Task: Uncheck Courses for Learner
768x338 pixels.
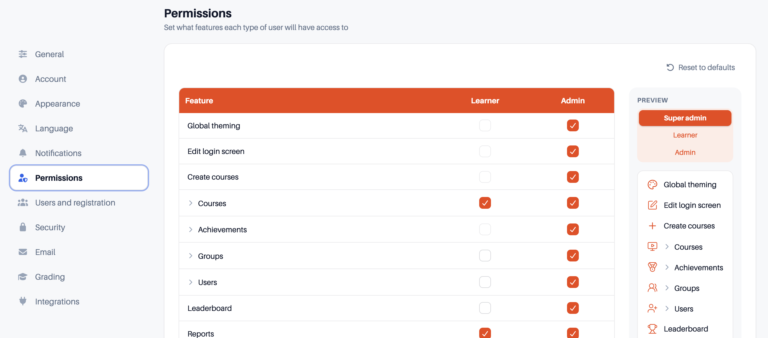Action: 485,203
